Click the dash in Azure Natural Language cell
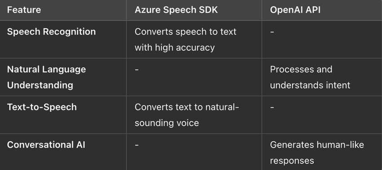 137,70
